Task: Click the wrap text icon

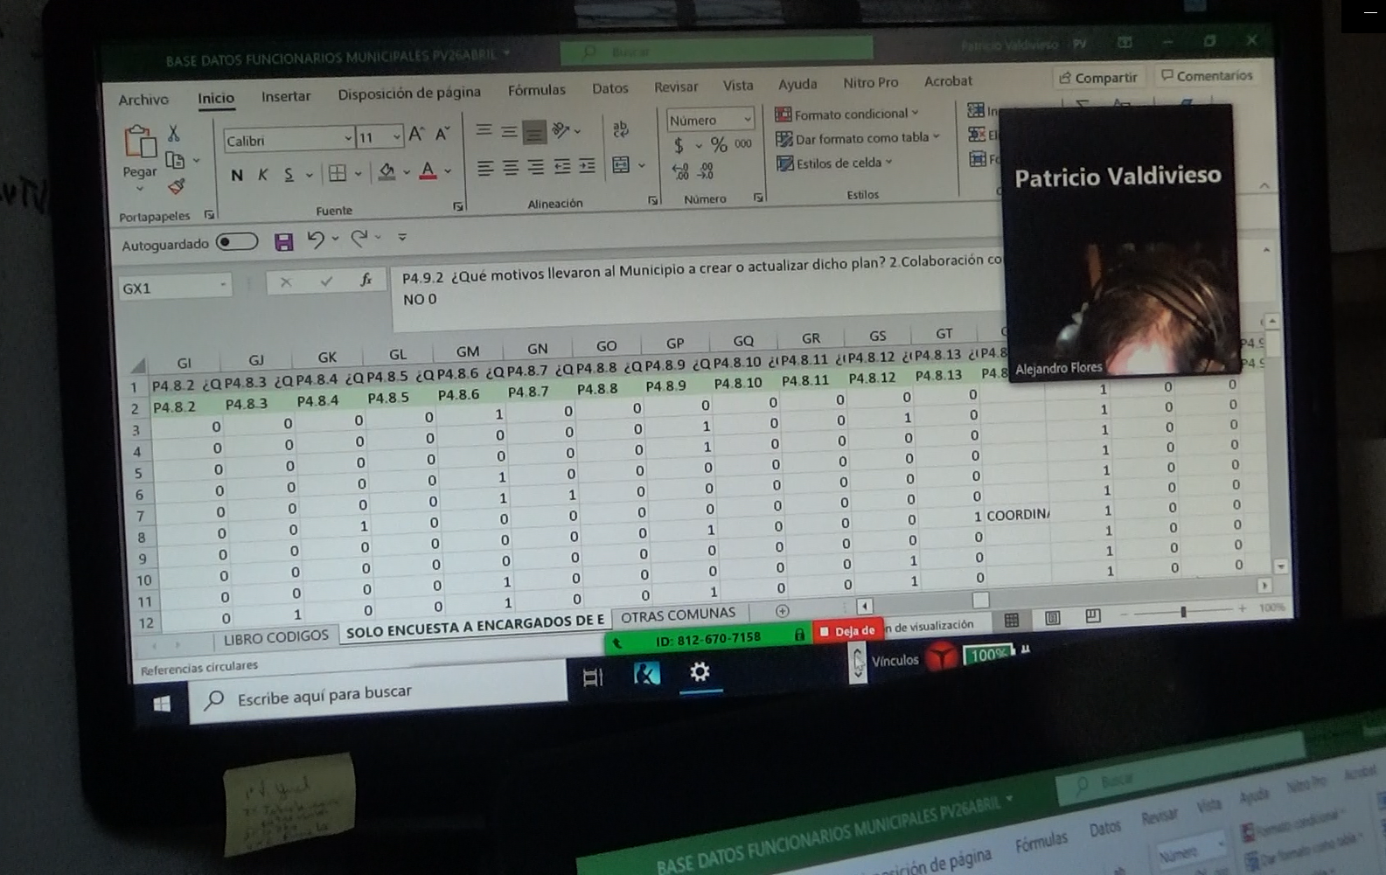Action: (621, 128)
